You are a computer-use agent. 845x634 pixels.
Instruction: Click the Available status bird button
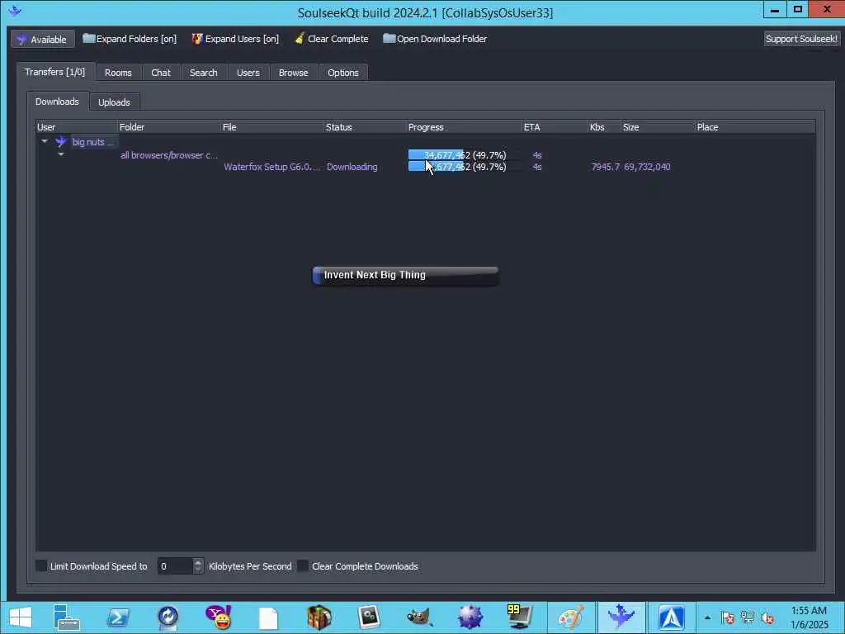click(43, 40)
